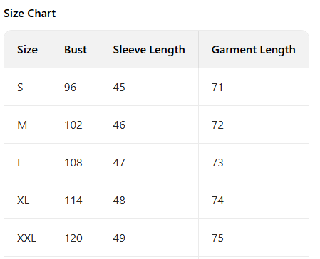Click bust value 108

pyautogui.click(x=73, y=163)
